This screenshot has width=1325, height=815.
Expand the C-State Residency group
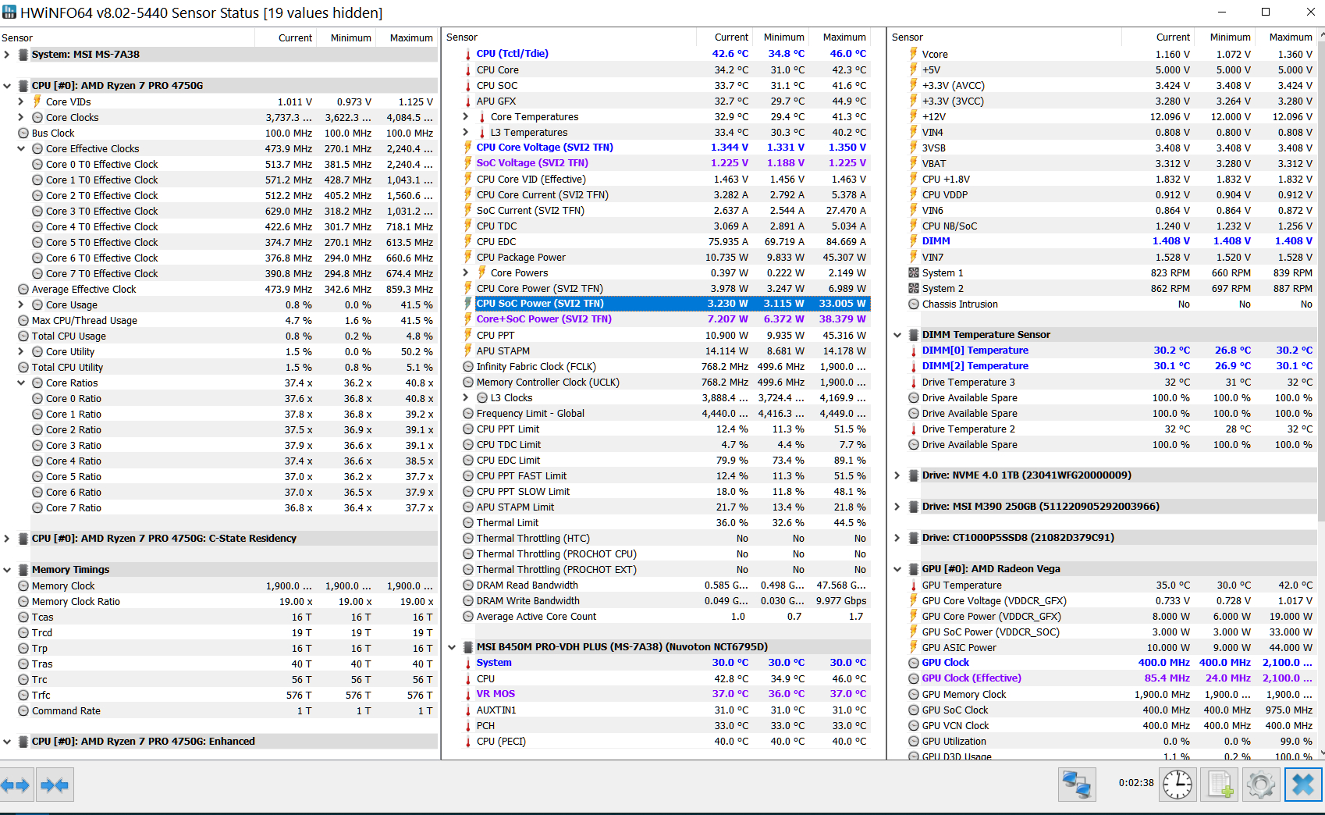7,539
